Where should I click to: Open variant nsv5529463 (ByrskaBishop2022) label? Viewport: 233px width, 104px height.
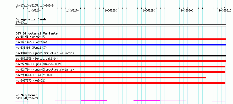38,64
